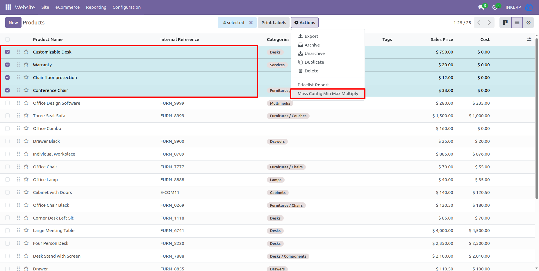Star the Large Meeting Table product
Viewport: 539px width, 271px height.
click(x=26, y=230)
